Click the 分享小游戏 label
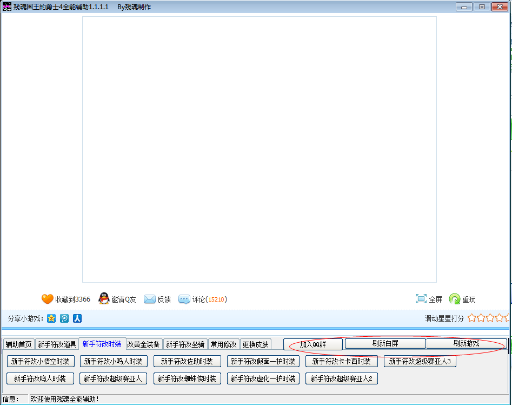Viewport: 512px width, 405px height. [25, 318]
